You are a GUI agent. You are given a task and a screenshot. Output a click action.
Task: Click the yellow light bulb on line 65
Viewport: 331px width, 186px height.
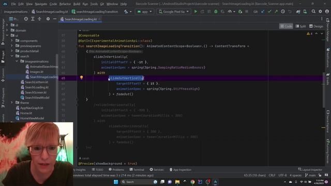(x=82, y=78)
